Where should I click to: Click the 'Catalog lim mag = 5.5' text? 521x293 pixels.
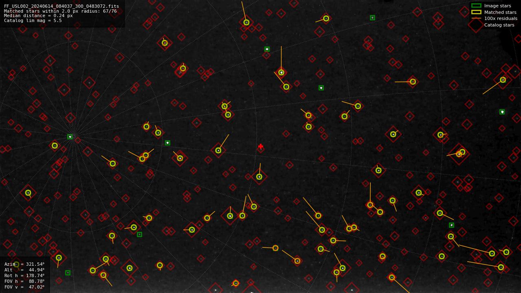[33, 20]
